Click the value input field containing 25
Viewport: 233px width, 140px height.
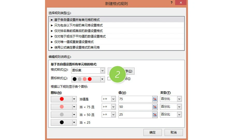(135, 115)
